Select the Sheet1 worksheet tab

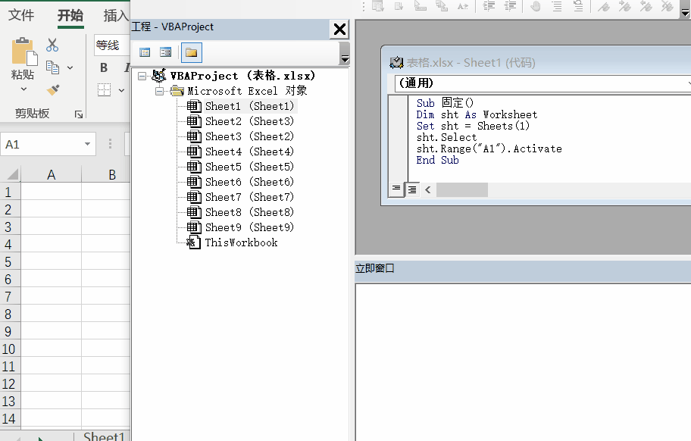pyautogui.click(x=104, y=436)
